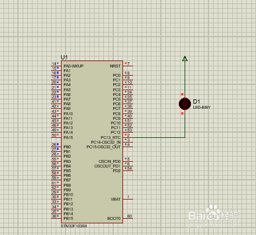Click pin 60 at BOOT0
This screenshot has height=235, width=256.
[129, 216]
